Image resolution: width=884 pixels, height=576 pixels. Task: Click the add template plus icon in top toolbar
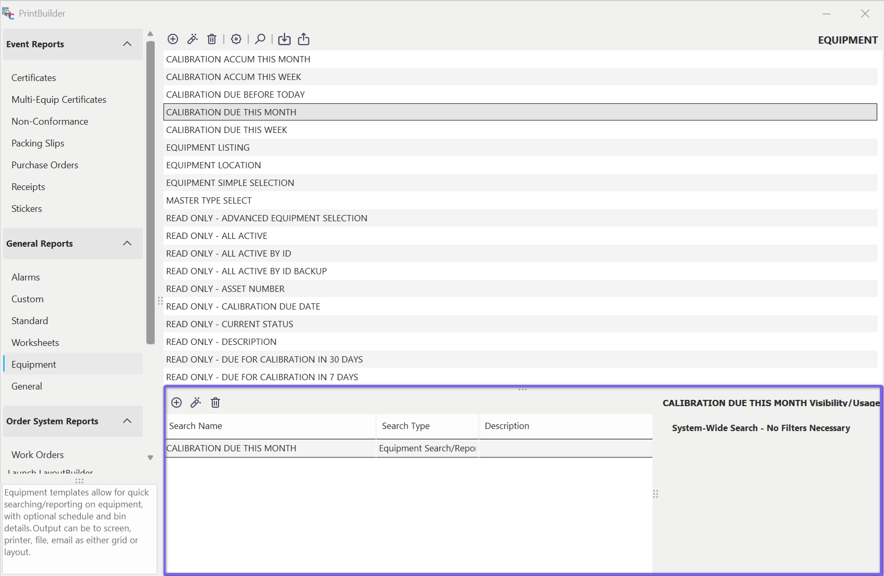coord(173,39)
